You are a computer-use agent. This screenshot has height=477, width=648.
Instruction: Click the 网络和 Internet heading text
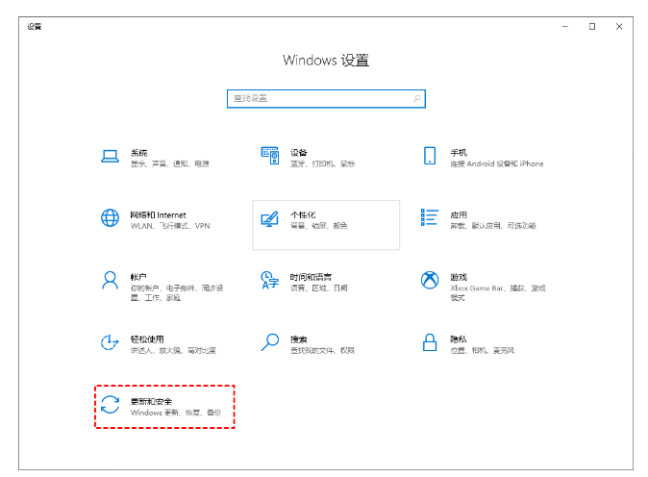click(x=158, y=214)
